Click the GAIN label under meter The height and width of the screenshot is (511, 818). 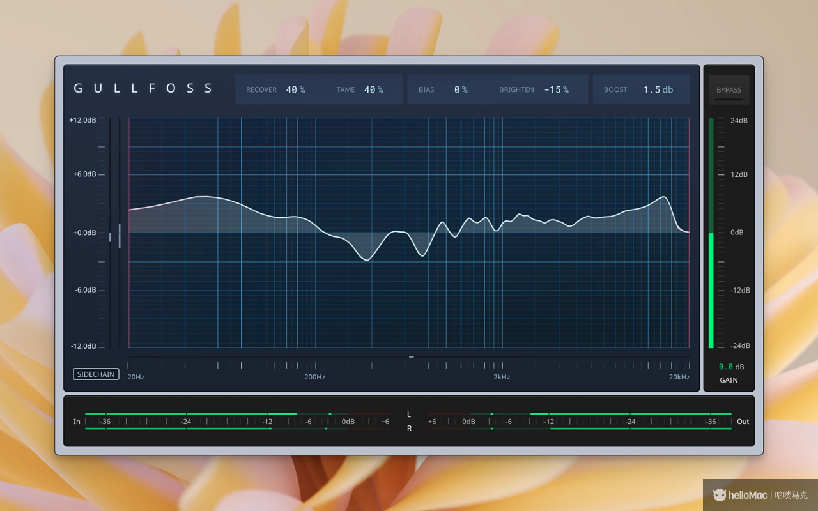(729, 380)
